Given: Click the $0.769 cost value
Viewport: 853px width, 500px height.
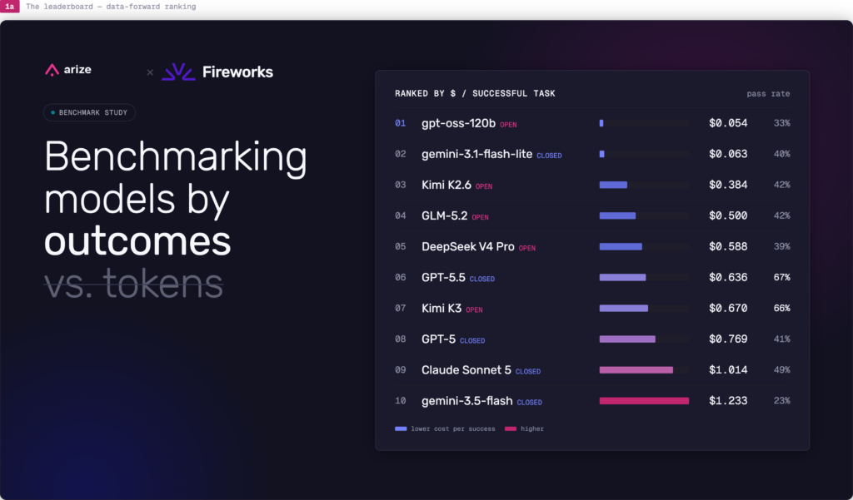Looking at the screenshot, I should click(x=728, y=339).
